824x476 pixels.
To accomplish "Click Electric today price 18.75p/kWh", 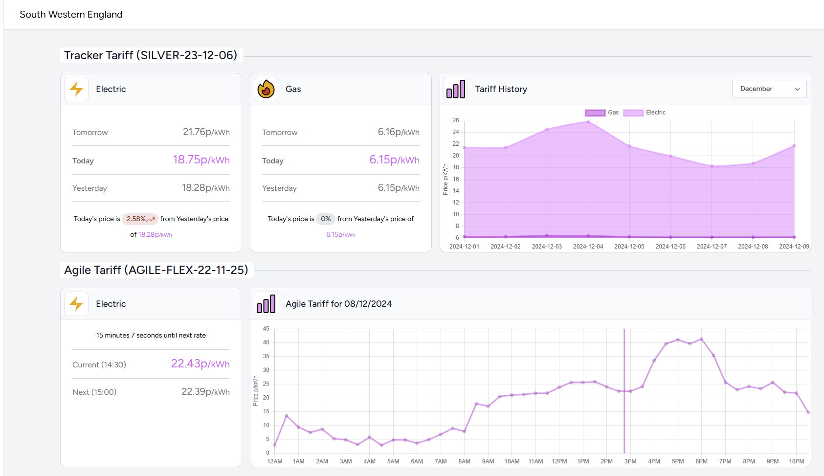I will pos(201,160).
